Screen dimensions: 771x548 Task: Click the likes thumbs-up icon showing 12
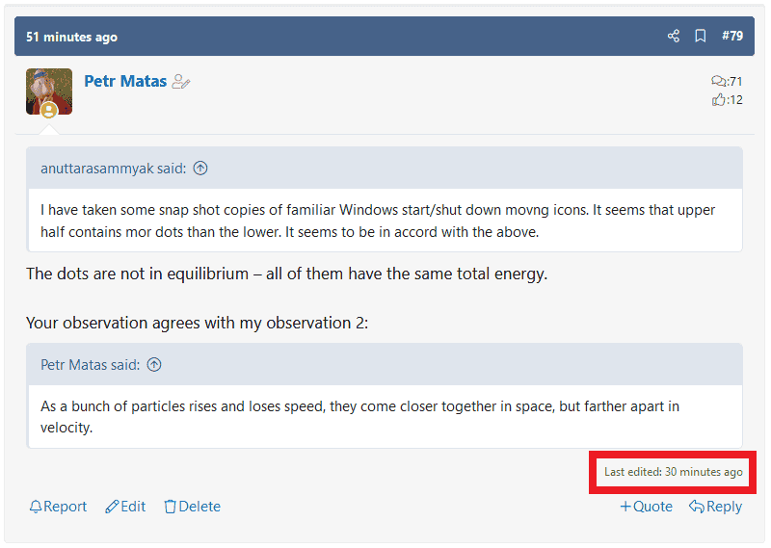718,99
